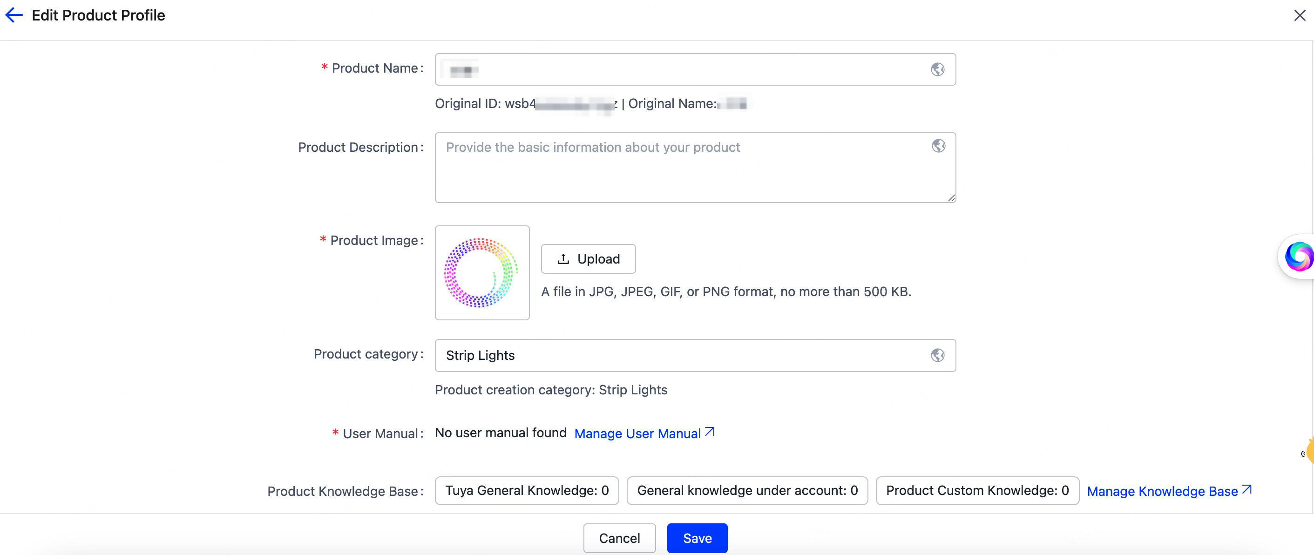Close the Edit Product Profile panel
Image resolution: width=1314 pixels, height=555 pixels.
pyautogui.click(x=1299, y=15)
